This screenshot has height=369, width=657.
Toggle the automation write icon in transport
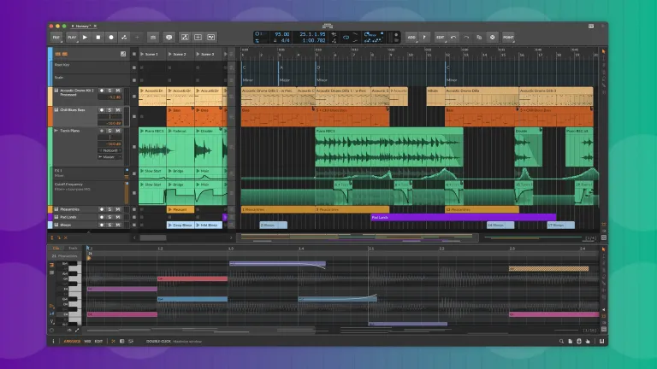[124, 38]
